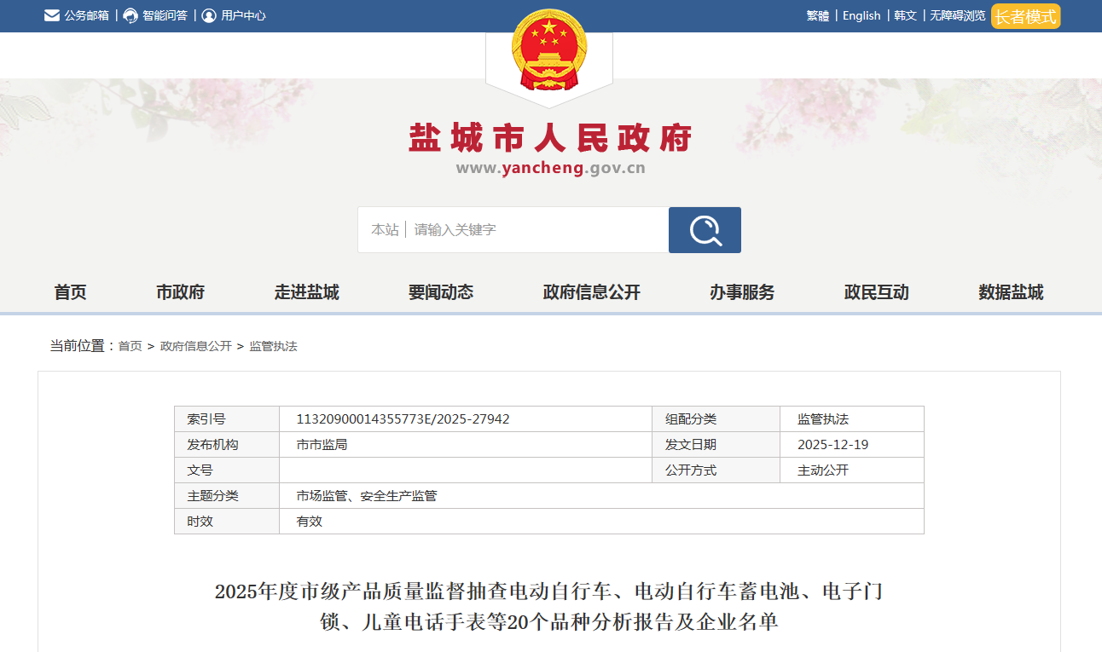The width and height of the screenshot is (1102, 652).
Task: Open the 市政府 navigation menu
Action: click(180, 292)
